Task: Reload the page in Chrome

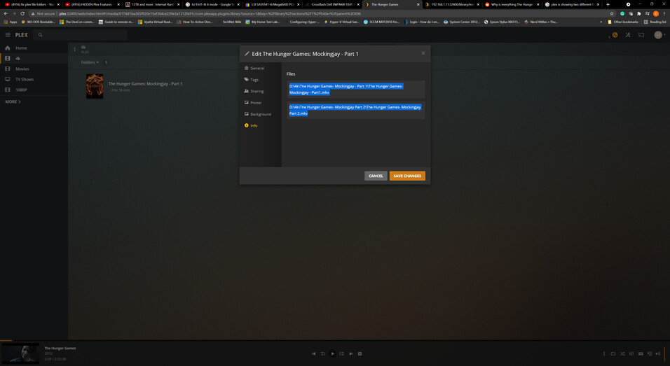Action: (22, 14)
